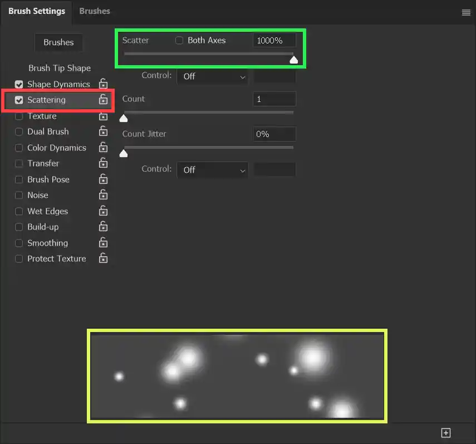This screenshot has width=476, height=444.
Task: Toggle the lock icon beside Wet Edges
Action: pos(103,211)
